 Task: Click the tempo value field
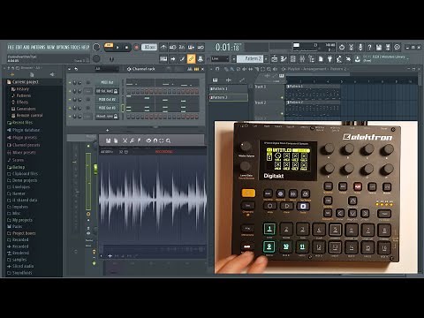(149, 47)
